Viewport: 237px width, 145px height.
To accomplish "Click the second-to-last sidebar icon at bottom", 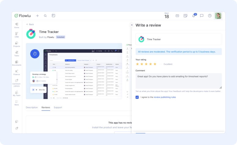I will pyautogui.click(x=16, y=121).
